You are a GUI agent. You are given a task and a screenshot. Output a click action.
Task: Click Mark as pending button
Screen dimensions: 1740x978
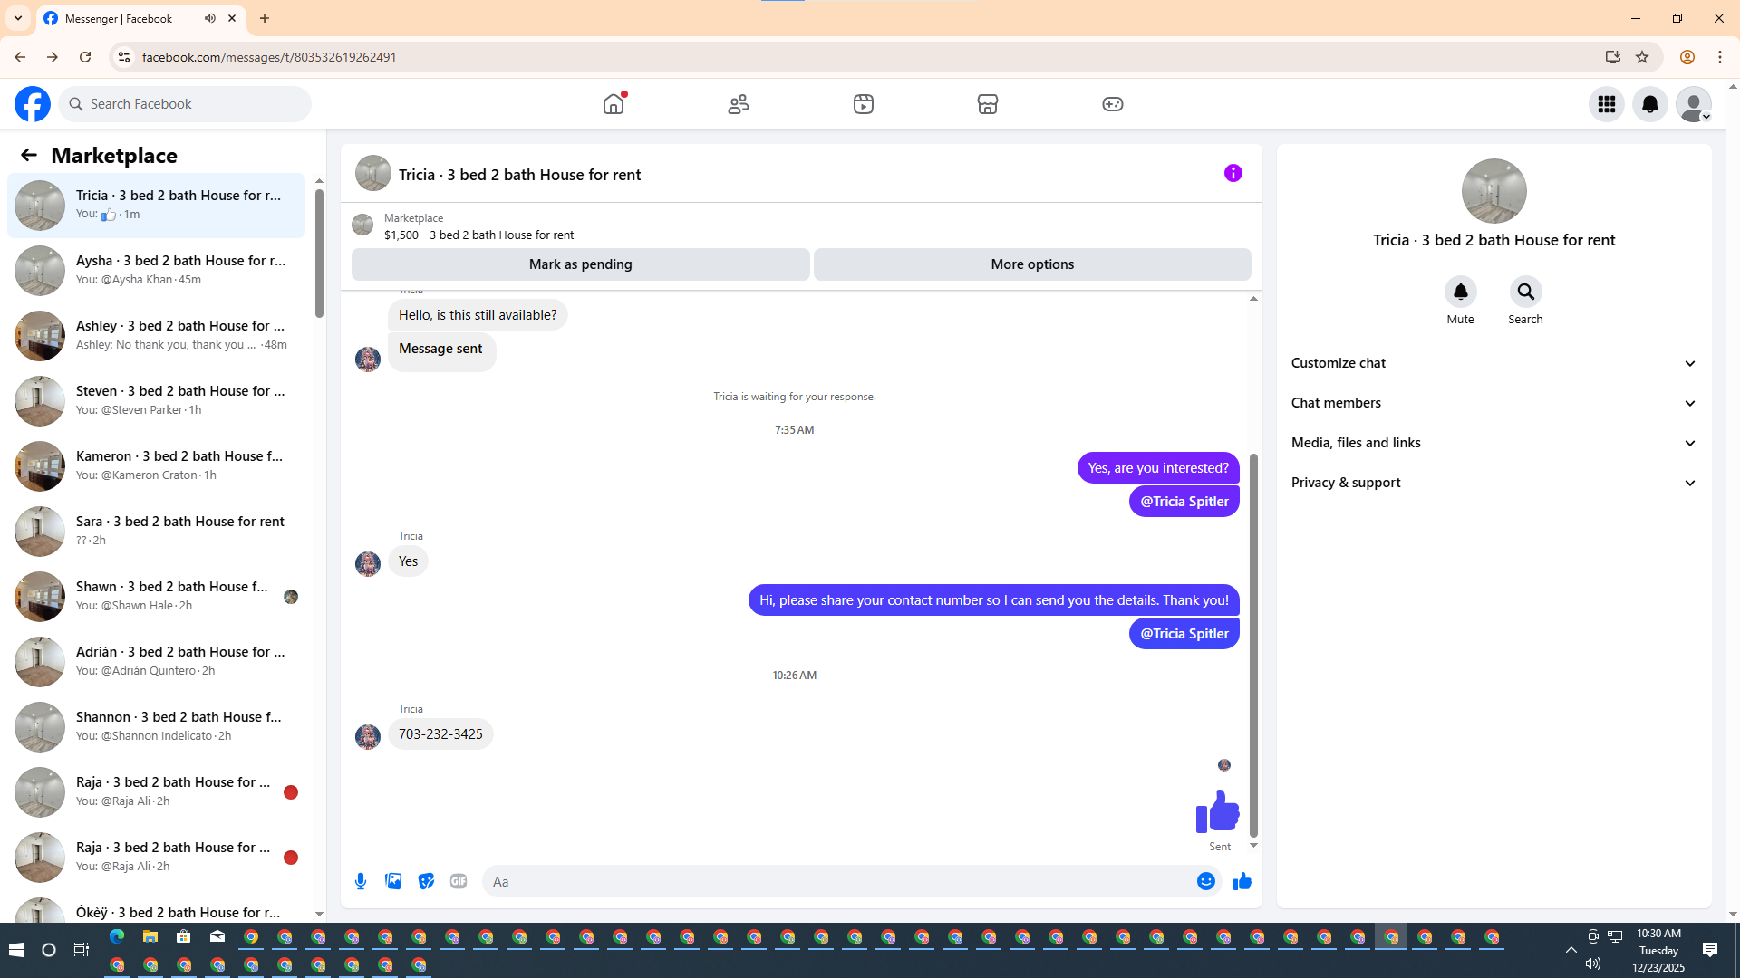[x=580, y=264]
